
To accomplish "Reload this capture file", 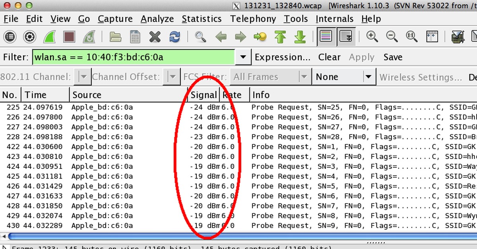I will click(x=175, y=37).
